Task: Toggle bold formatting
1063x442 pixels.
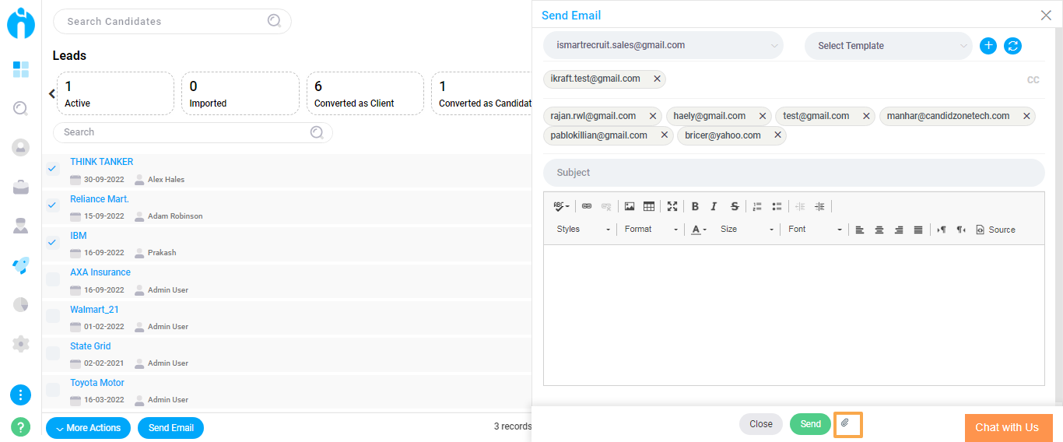Action: click(695, 206)
